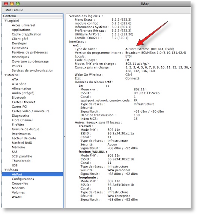Click the en1 interface heading
197x215 pixels.
77,45
